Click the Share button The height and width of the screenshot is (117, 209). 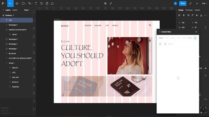pos(183,4)
